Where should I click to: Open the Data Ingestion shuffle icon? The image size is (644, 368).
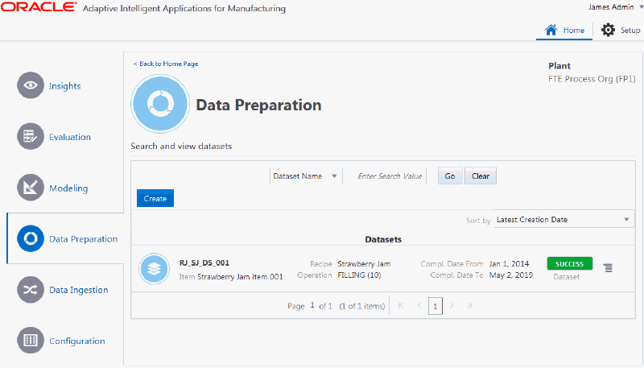point(31,290)
